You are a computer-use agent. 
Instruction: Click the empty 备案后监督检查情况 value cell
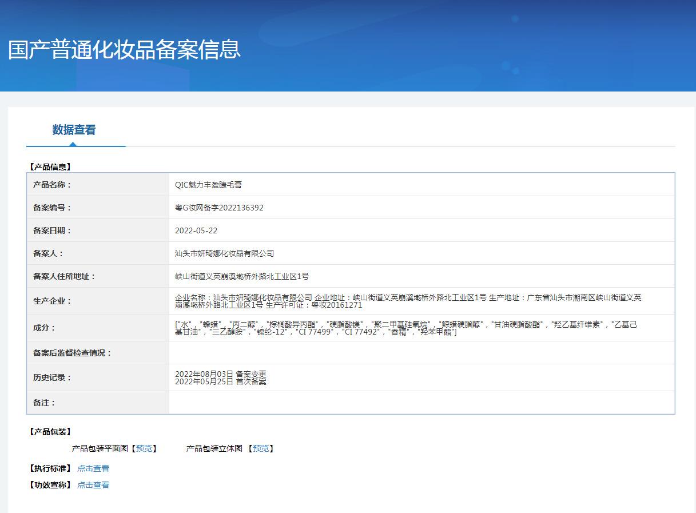pyautogui.click(x=421, y=353)
